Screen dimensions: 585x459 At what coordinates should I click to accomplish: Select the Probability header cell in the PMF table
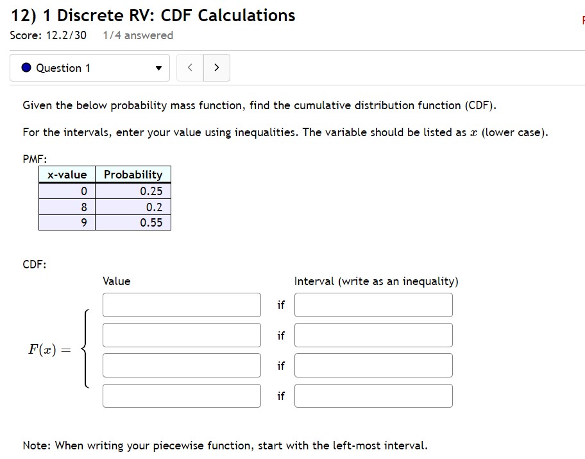click(x=133, y=174)
